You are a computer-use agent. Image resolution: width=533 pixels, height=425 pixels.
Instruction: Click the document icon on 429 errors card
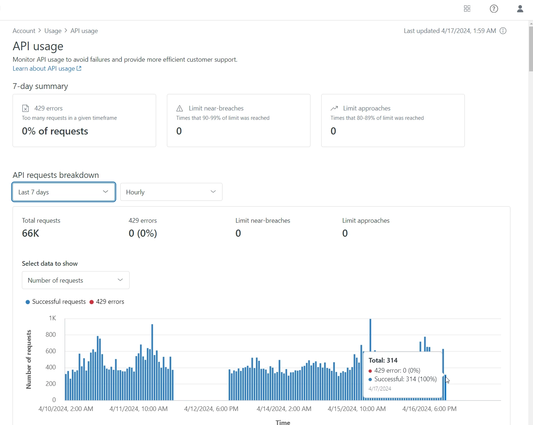tap(25, 108)
